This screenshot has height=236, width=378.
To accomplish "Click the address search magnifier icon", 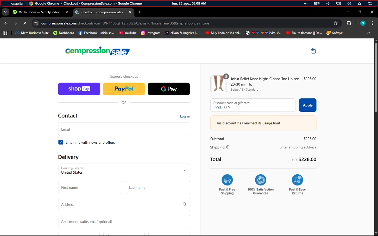I will tap(184, 204).
